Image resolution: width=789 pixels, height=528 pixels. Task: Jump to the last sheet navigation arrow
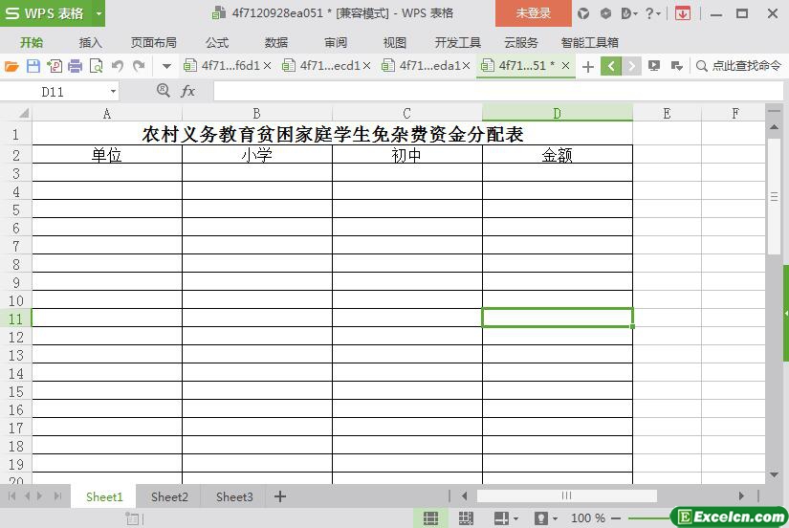[x=58, y=496]
